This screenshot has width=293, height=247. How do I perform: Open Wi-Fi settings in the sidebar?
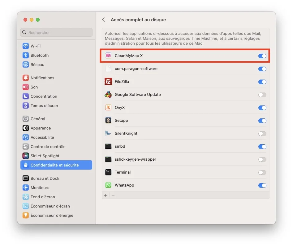35,46
